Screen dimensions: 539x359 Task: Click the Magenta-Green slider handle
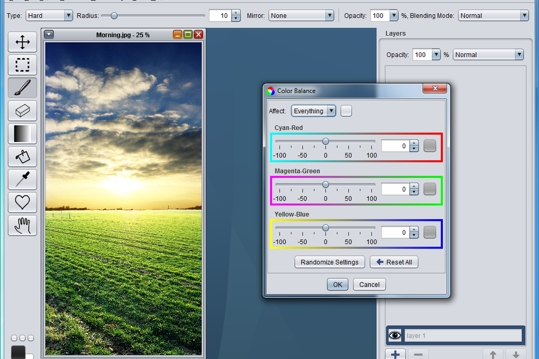(326, 184)
